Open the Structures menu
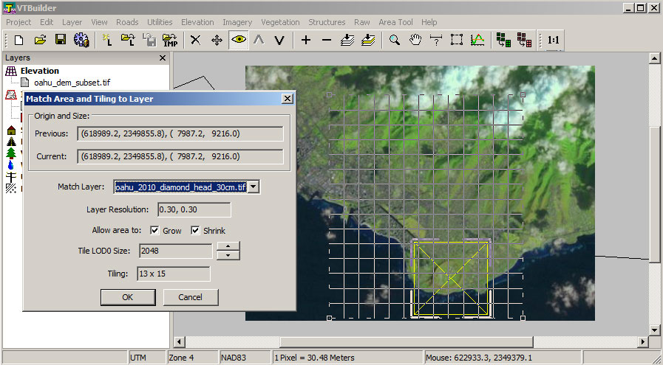Image resolution: width=663 pixels, height=365 pixels. click(x=327, y=22)
